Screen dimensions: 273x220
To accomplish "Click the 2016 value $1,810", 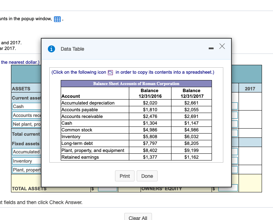I will (x=150, y=110).
